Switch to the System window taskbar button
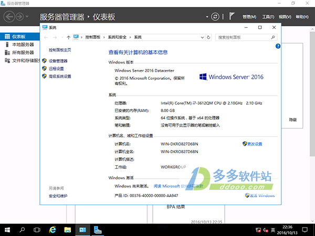The image size is (315, 236). click(82, 230)
